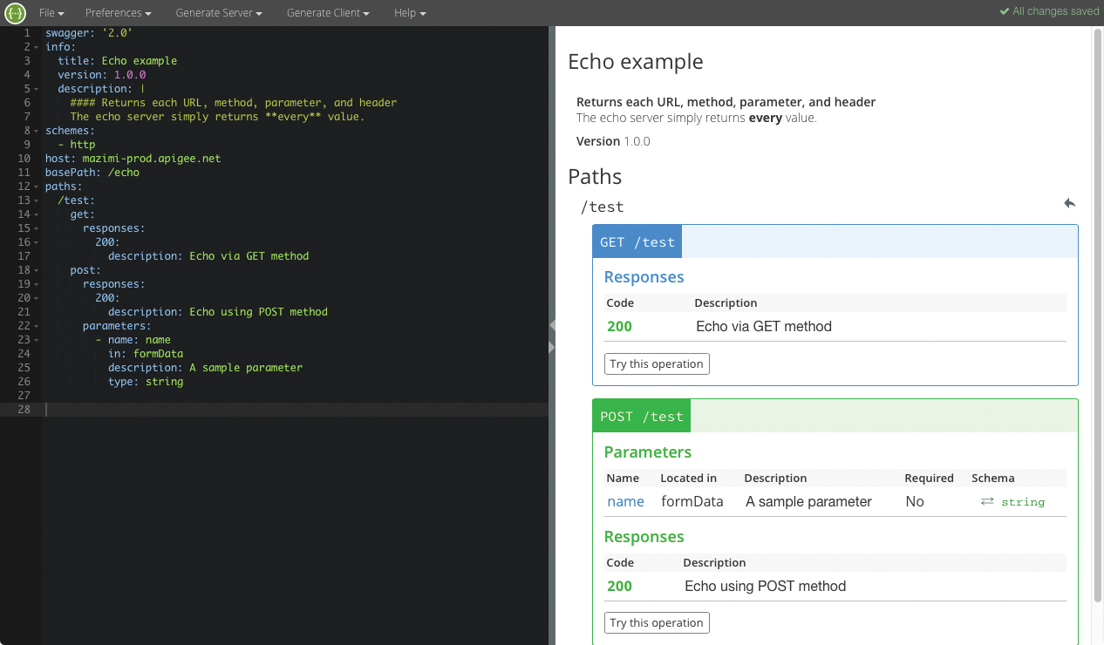Click the Swagger Editor logo icon
This screenshot has height=645, width=1104.
click(x=16, y=12)
